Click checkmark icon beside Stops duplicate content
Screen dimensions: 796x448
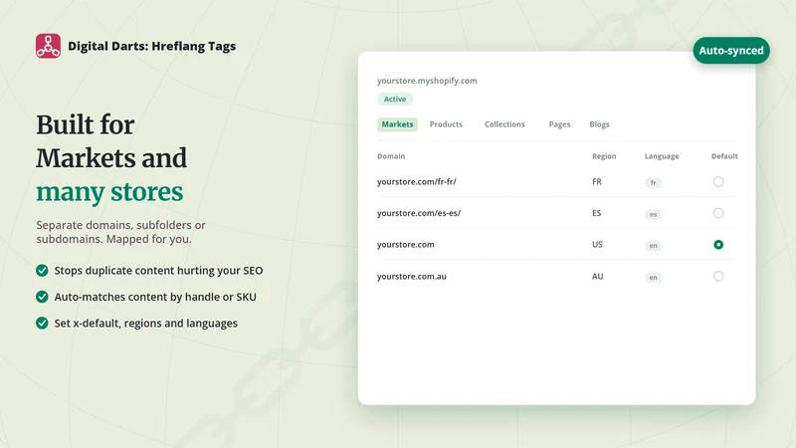(x=42, y=271)
